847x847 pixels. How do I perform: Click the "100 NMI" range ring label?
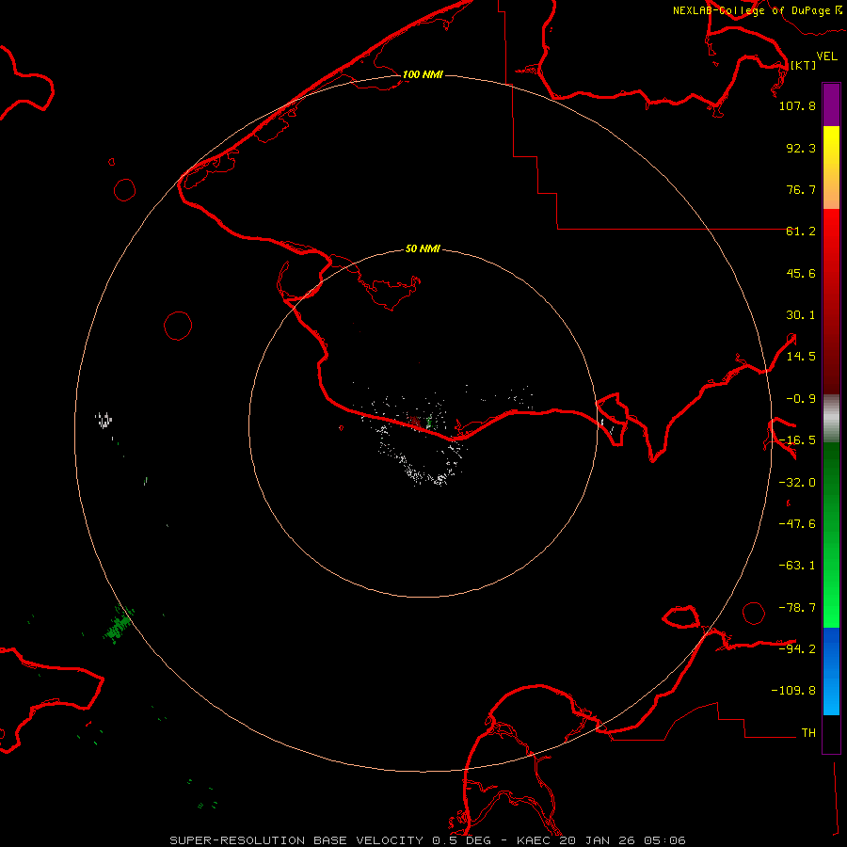click(x=423, y=74)
